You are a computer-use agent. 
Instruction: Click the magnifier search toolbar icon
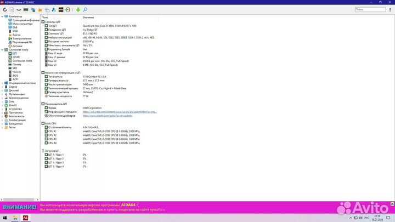tap(85, 9)
